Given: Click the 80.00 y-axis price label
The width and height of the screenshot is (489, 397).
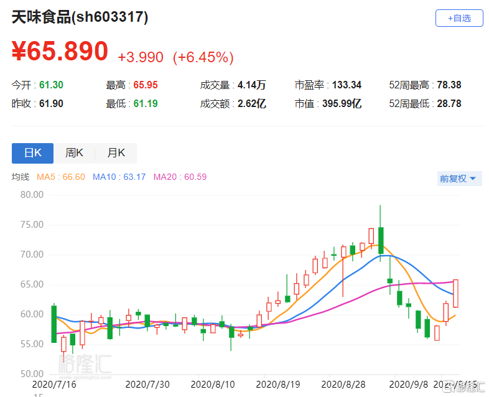Looking at the screenshot, I should (x=32, y=195).
